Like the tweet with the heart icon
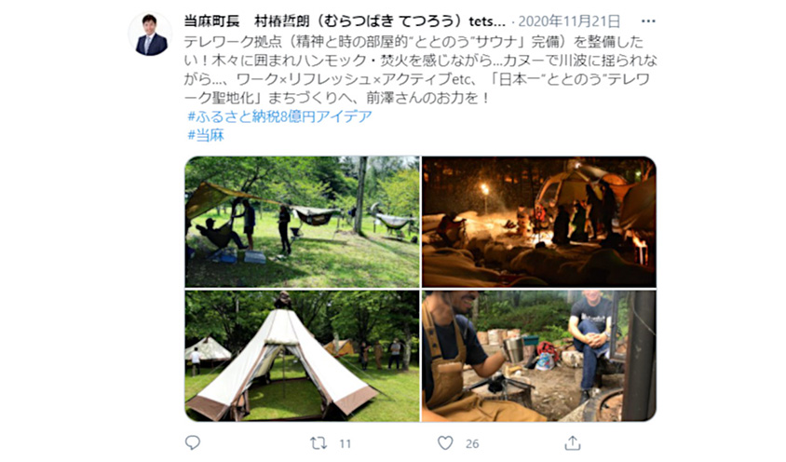The width and height of the screenshot is (786, 462). pos(445,443)
